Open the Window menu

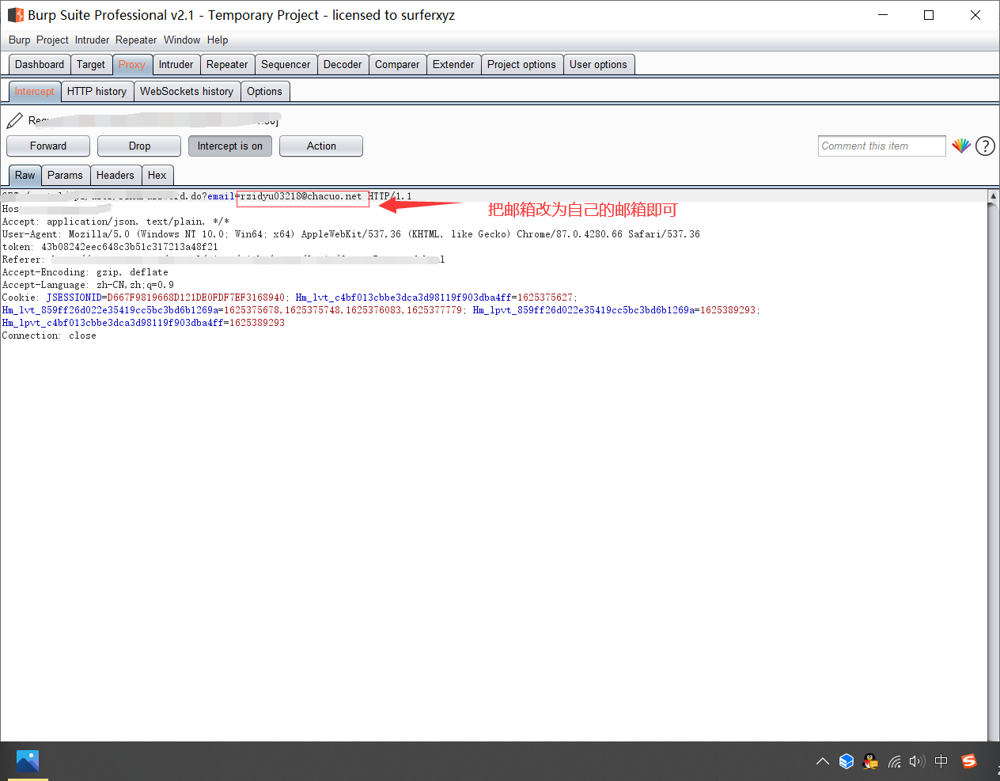tap(182, 40)
